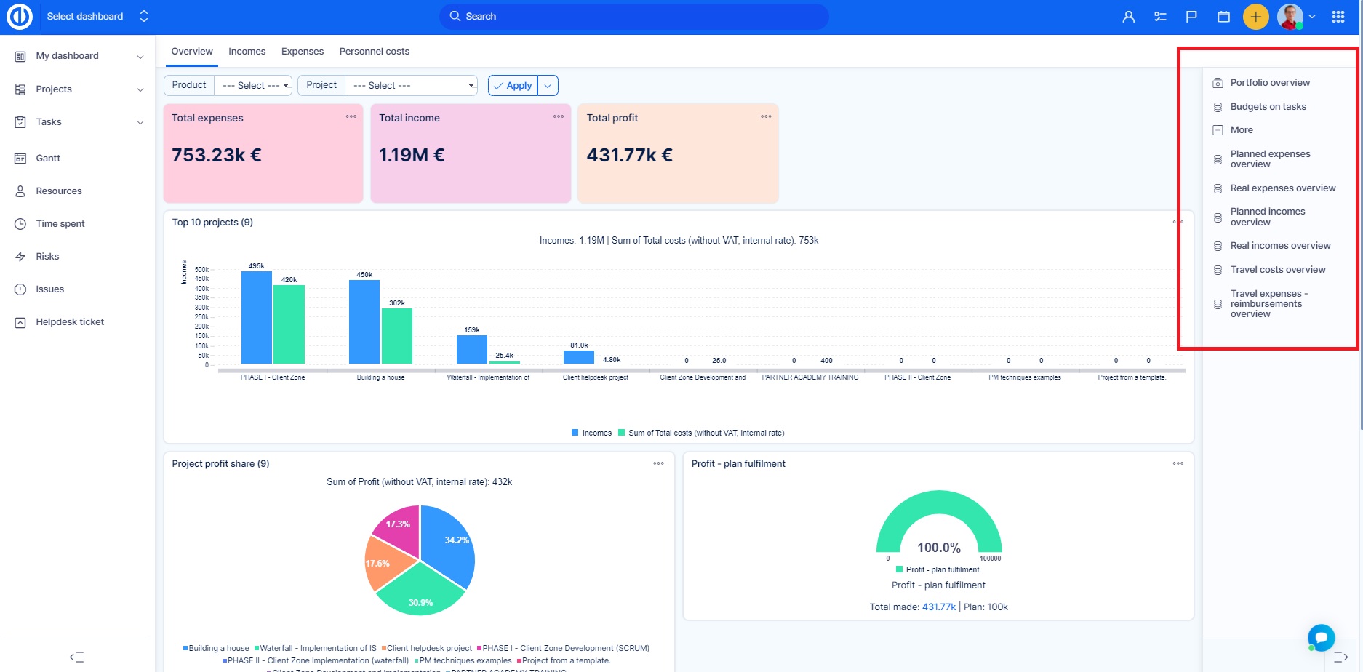Open the apps grid menu icon
The width and height of the screenshot is (1363, 672).
tap(1338, 17)
